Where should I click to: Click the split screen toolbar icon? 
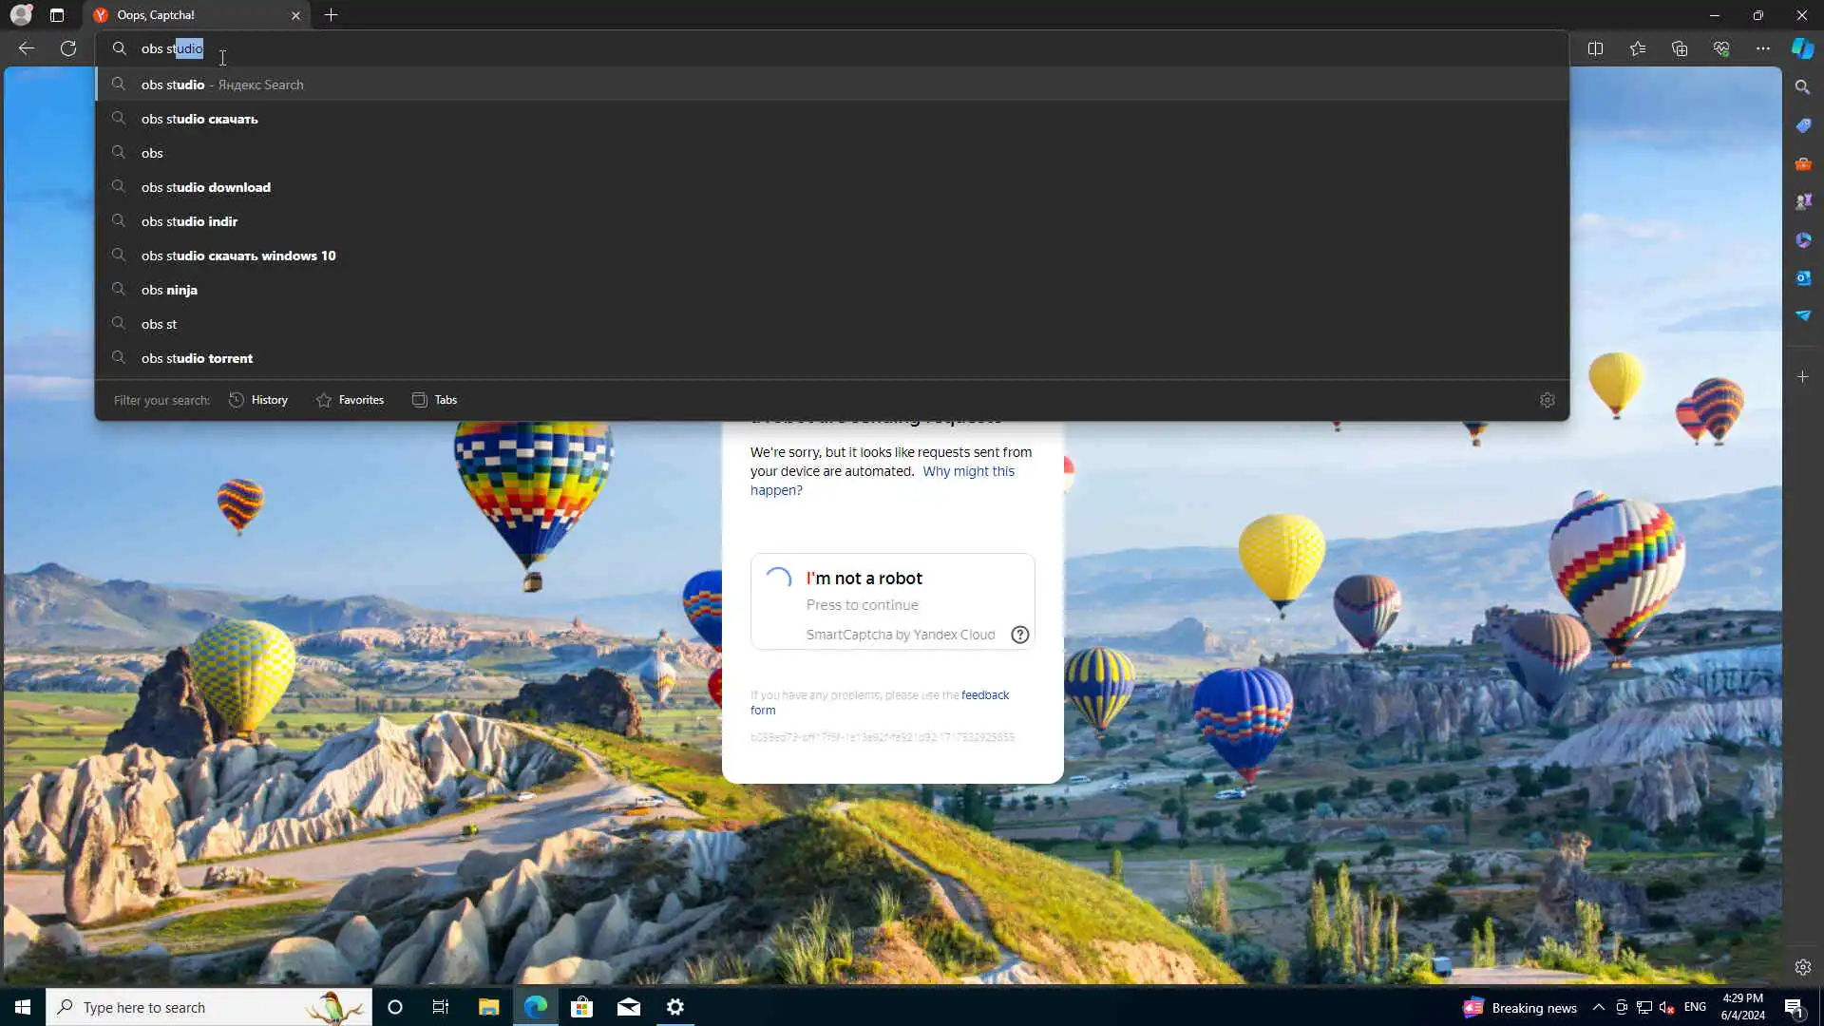[x=1595, y=48]
